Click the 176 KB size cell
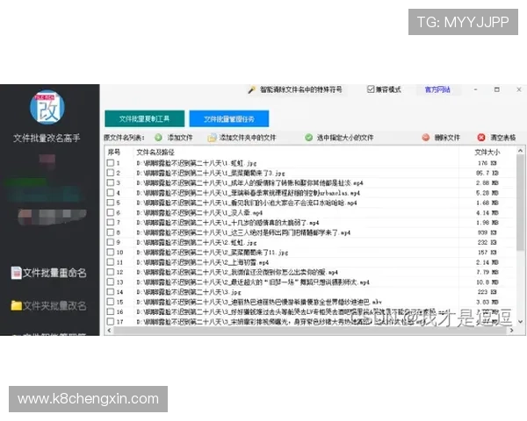 (x=487, y=163)
